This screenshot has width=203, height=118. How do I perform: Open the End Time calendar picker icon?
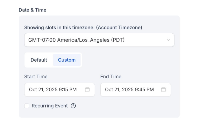pyautogui.click(x=163, y=90)
